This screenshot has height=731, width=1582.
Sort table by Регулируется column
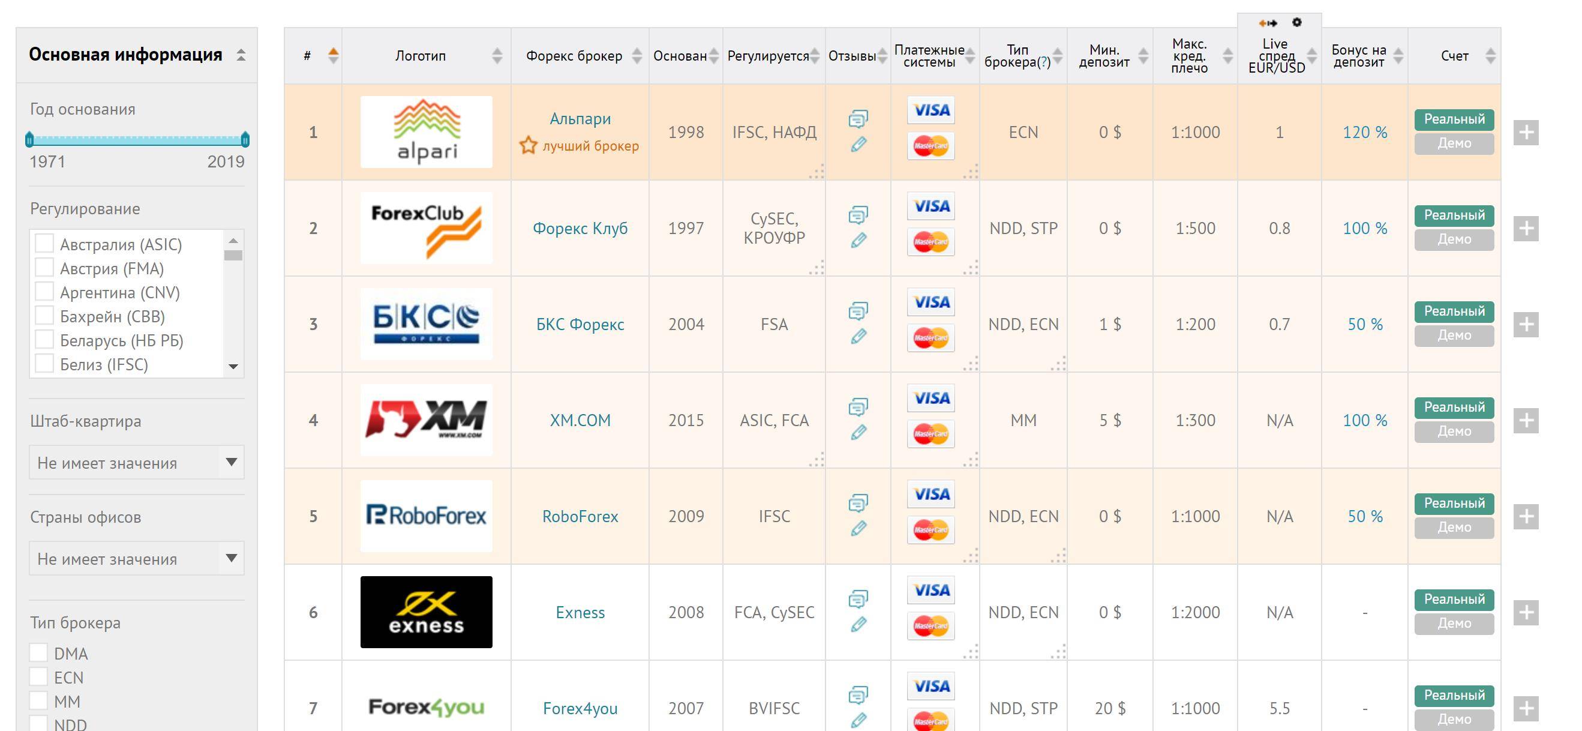(x=815, y=56)
